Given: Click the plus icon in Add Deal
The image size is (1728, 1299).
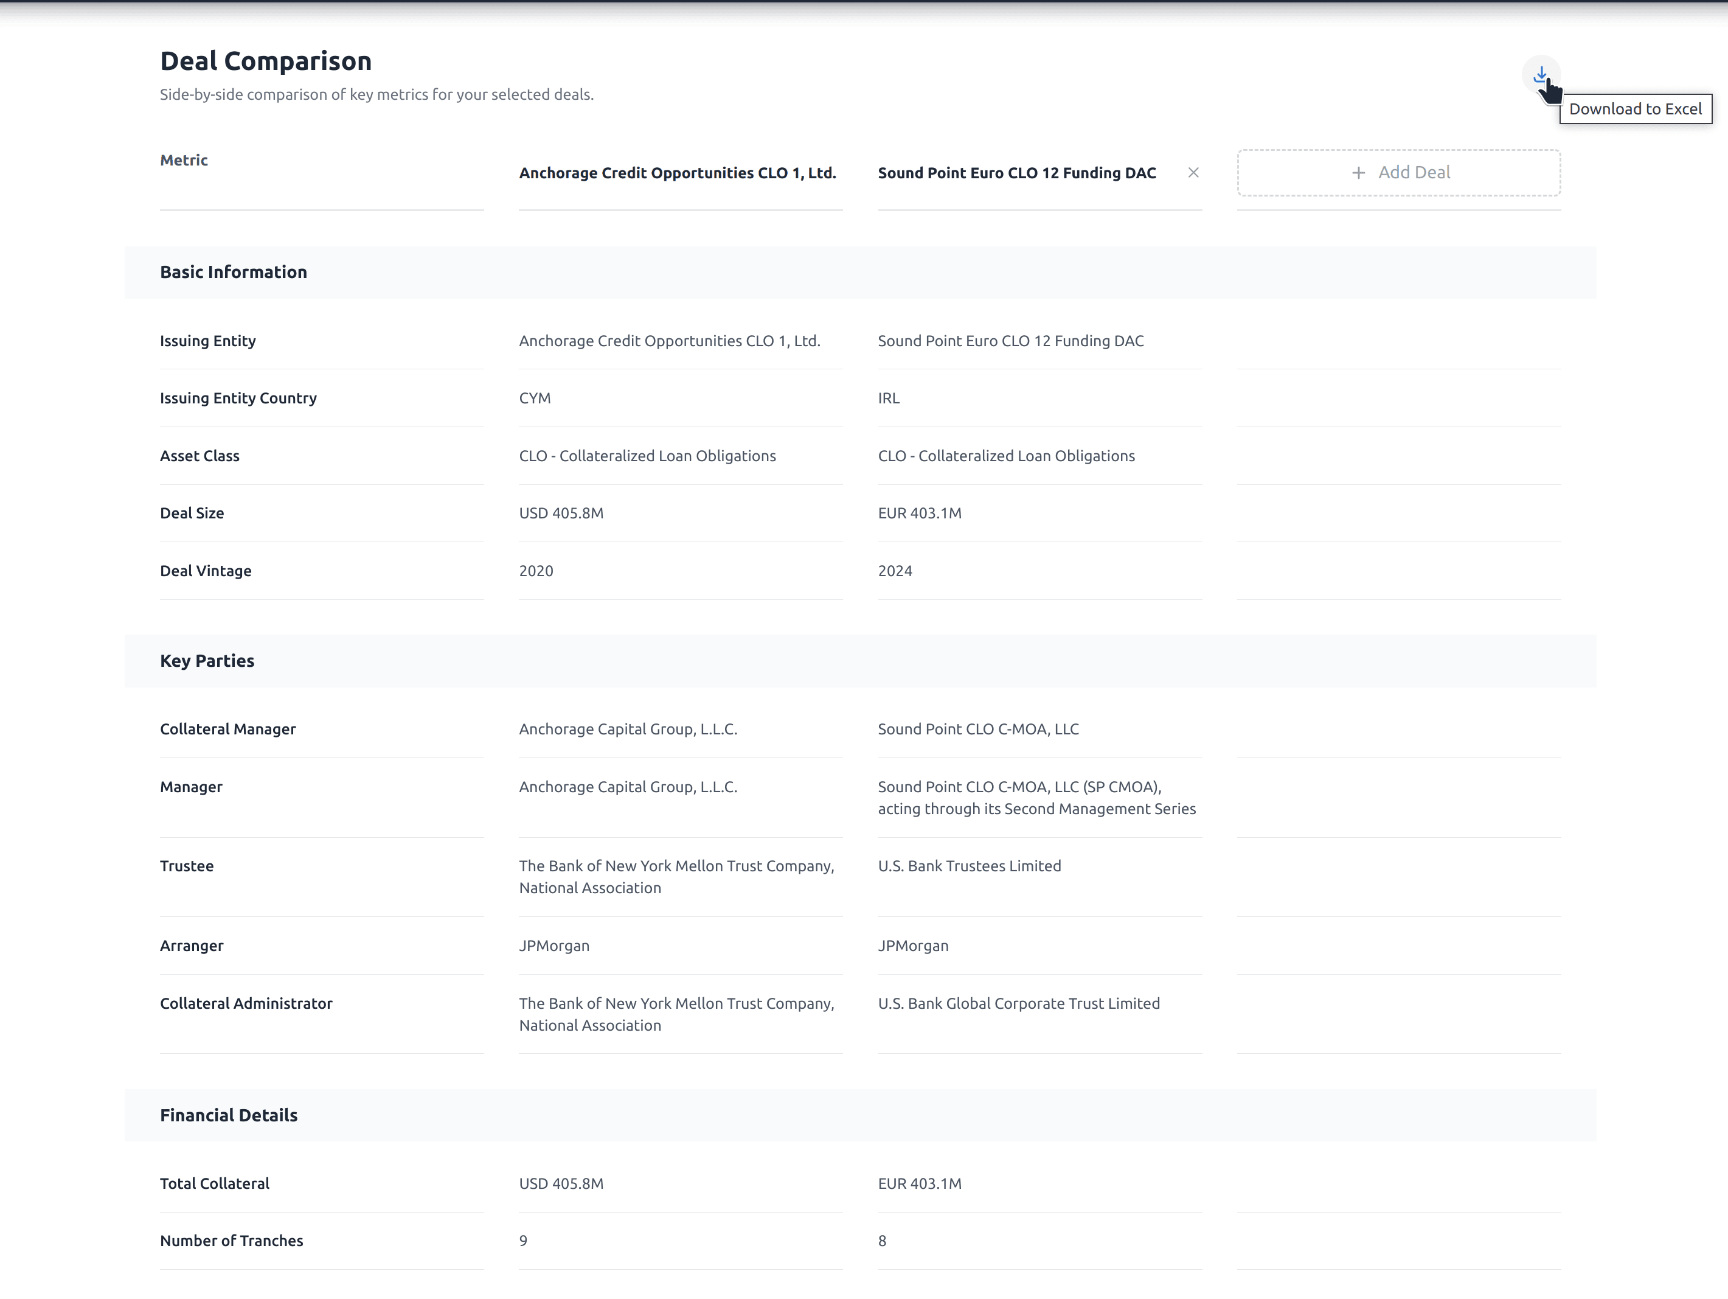Looking at the screenshot, I should pyautogui.click(x=1358, y=173).
